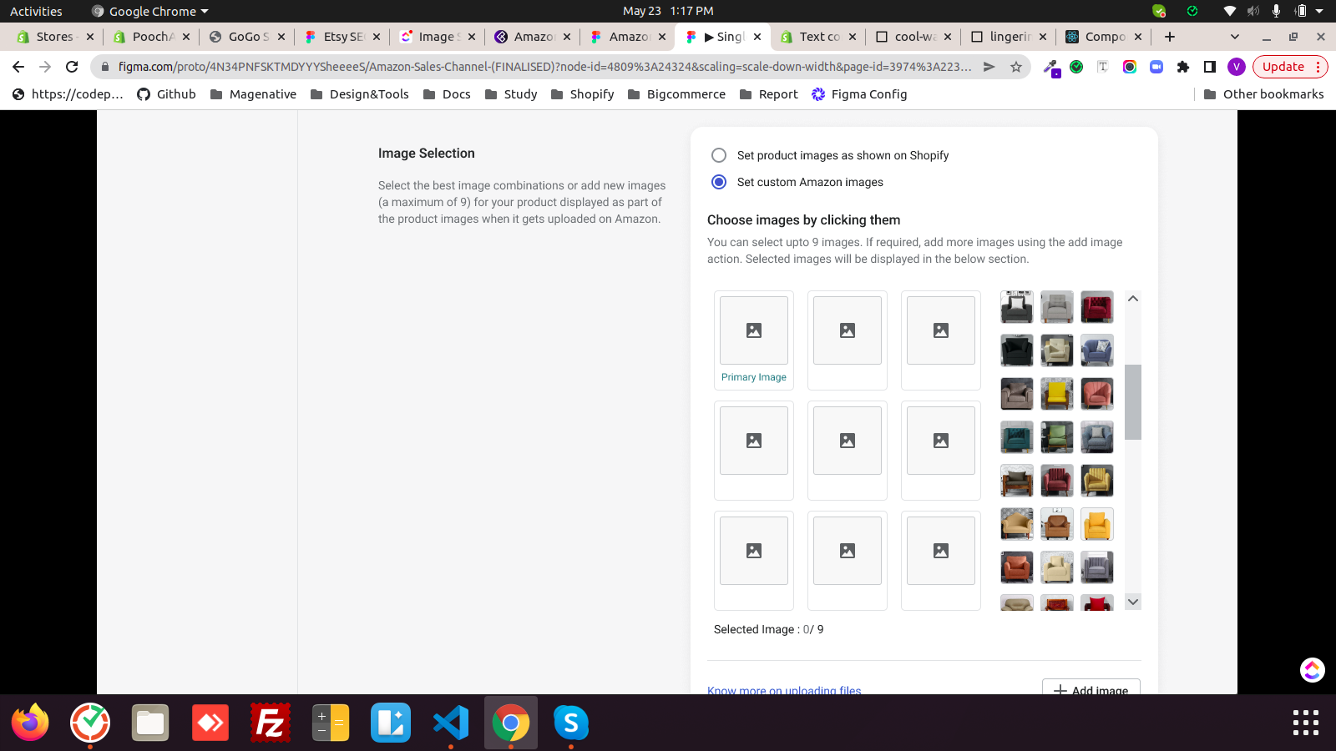Select 'Set custom Amazon images' radio option

[x=718, y=182]
